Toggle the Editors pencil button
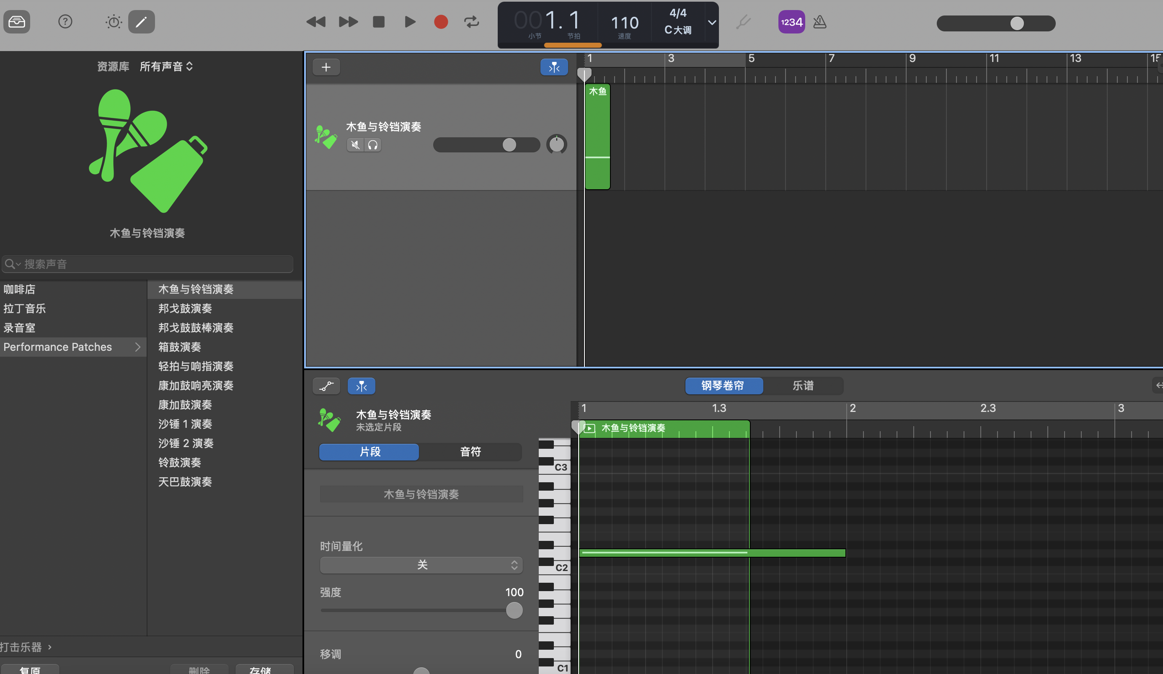Screen dimensions: 1163x674 pos(141,22)
